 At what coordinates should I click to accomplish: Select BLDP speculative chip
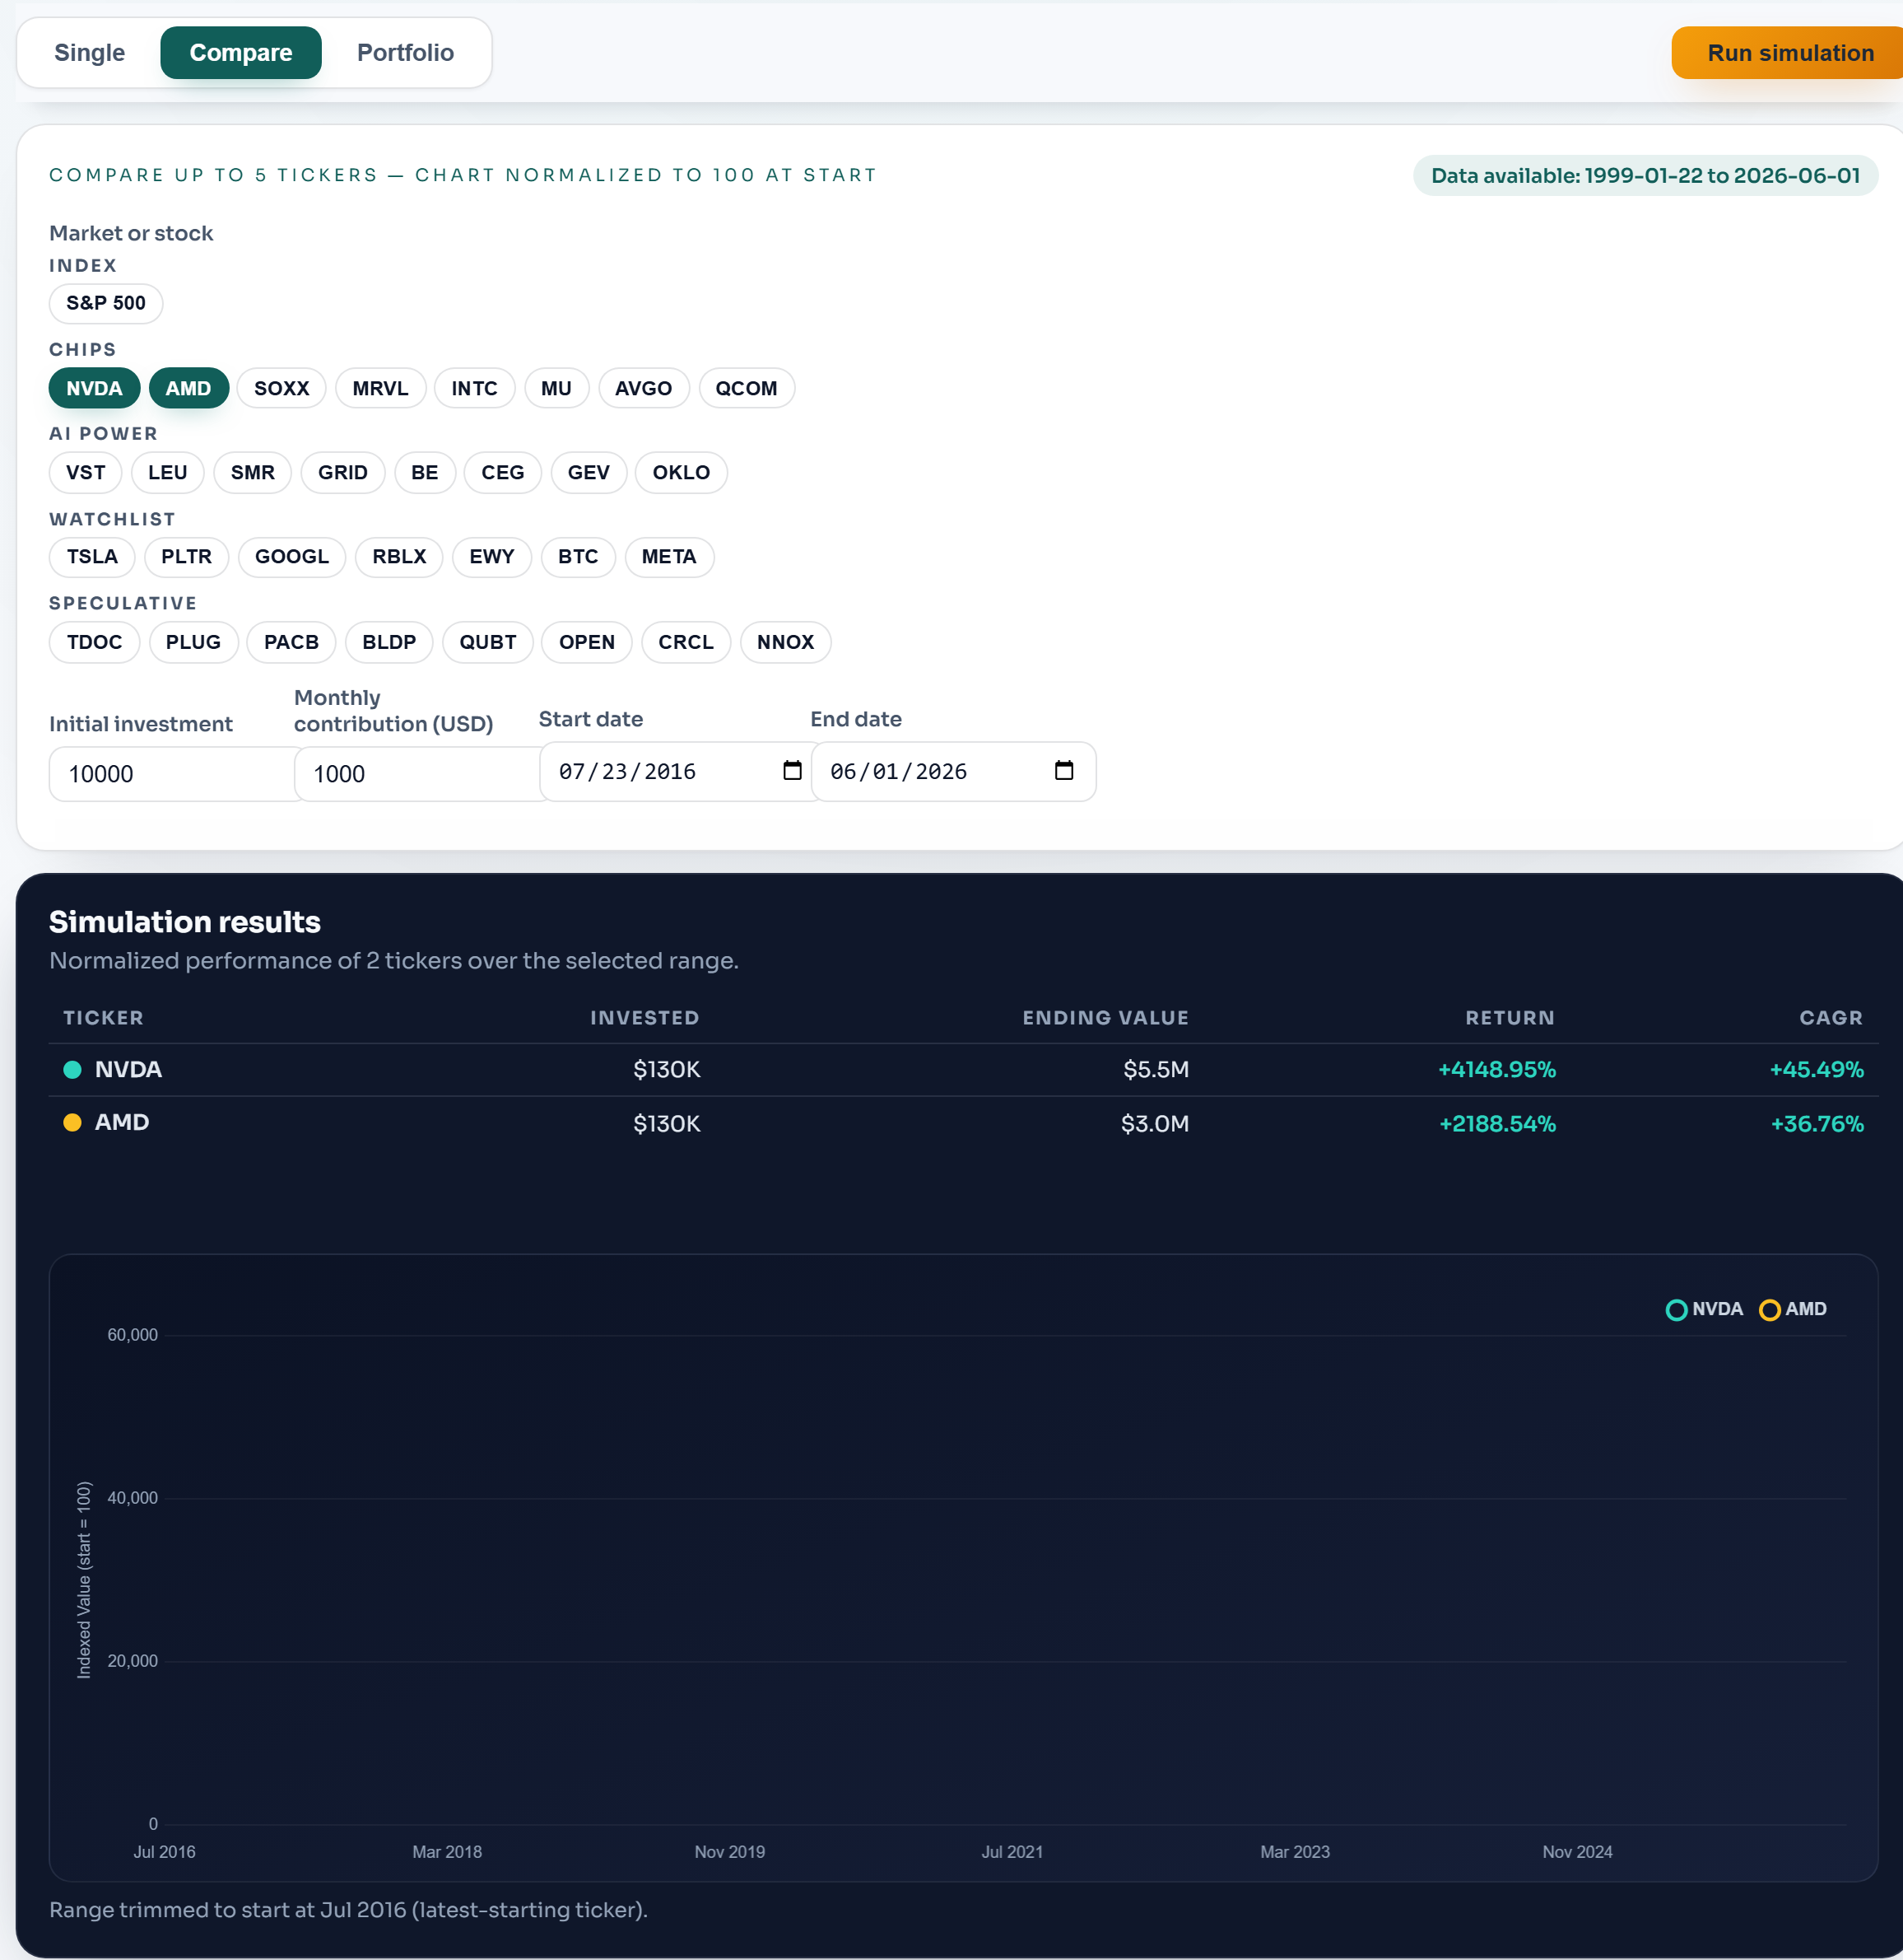(x=389, y=642)
